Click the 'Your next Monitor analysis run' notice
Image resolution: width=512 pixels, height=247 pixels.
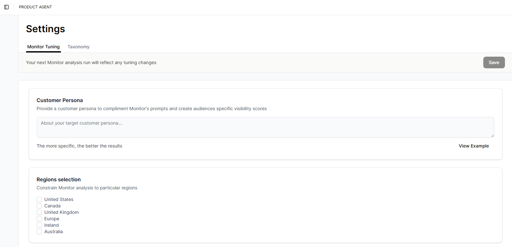tap(91, 62)
